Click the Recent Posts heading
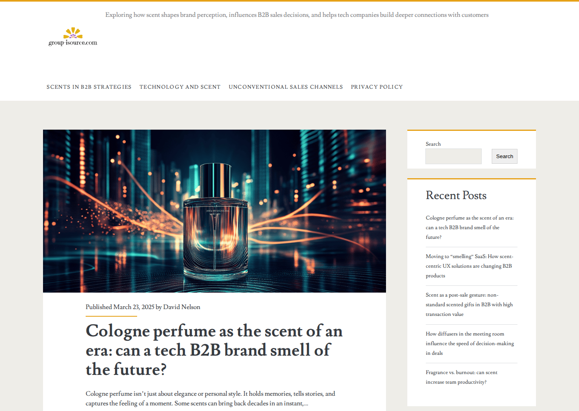 [x=456, y=195]
